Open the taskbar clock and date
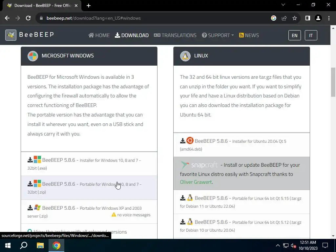 point(308,245)
